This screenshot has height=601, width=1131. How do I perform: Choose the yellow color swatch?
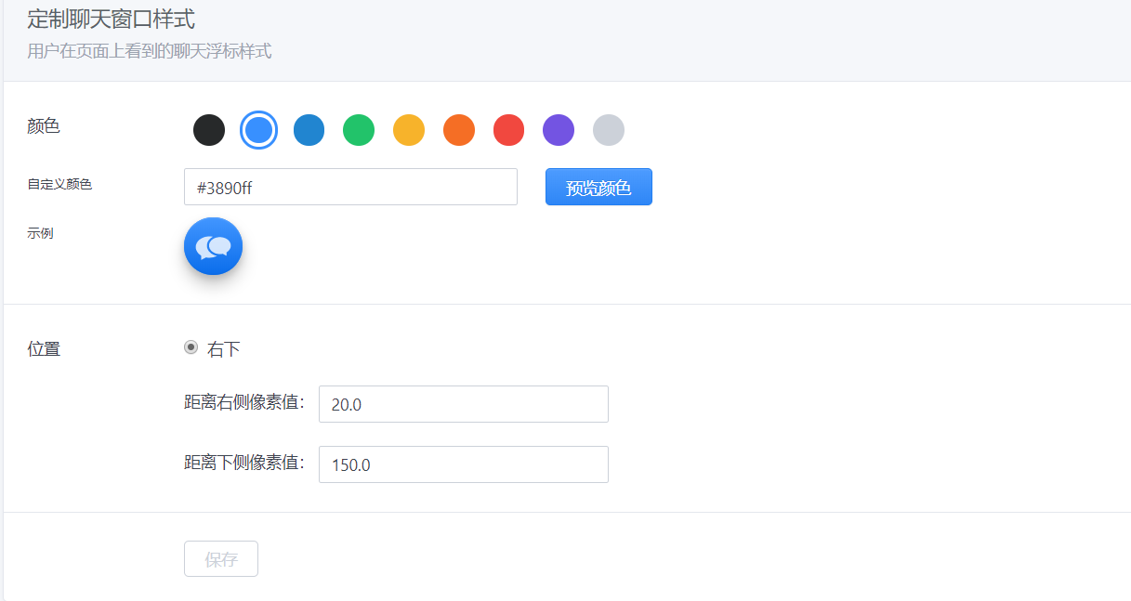click(409, 130)
